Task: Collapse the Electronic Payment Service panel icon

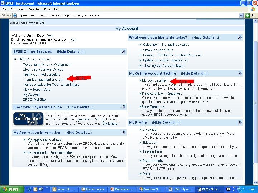Action: (x=123, y=107)
